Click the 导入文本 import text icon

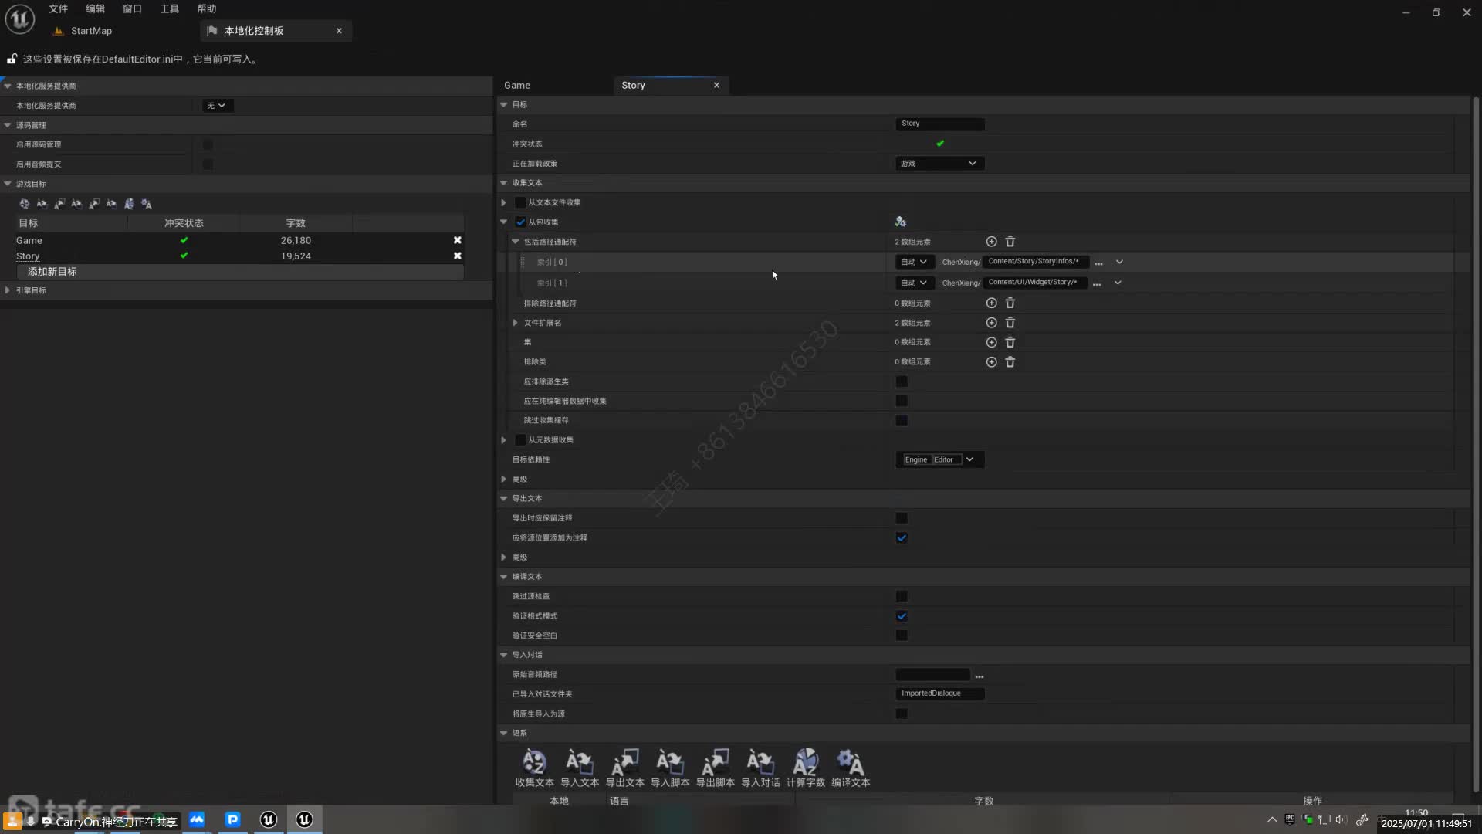(579, 763)
